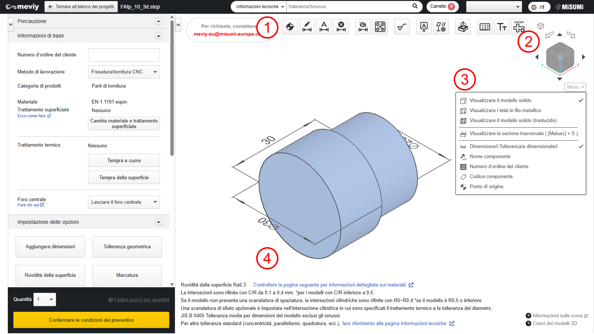The height and width of the screenshot is (334, 594).
Task: Select the text size Tt icon
Action: [x=502, y=27]
